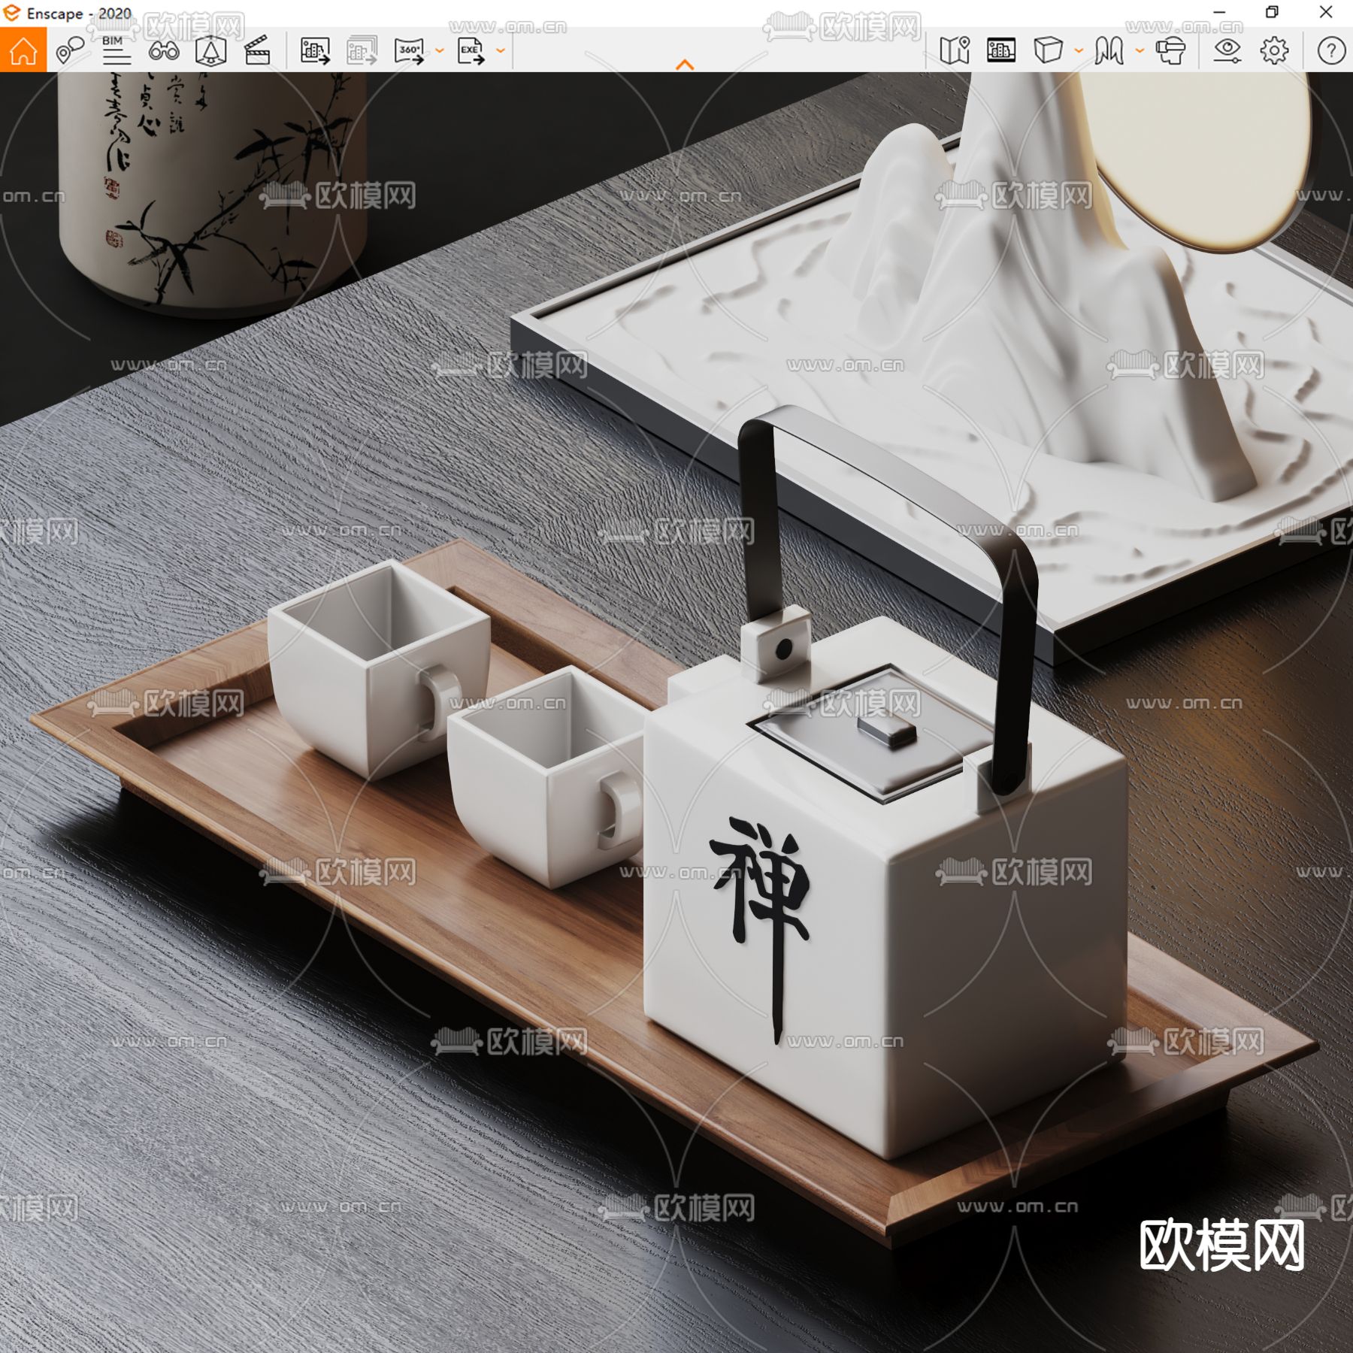Viewport: 1353px width, 1353px height.
Task: Select the binoculars view tool
Action: [165, 51]
